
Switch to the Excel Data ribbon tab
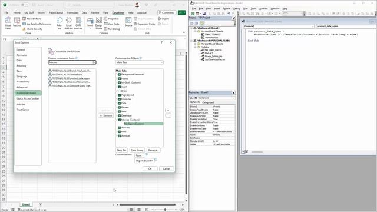pyautogui.click(x=84, y=12)
